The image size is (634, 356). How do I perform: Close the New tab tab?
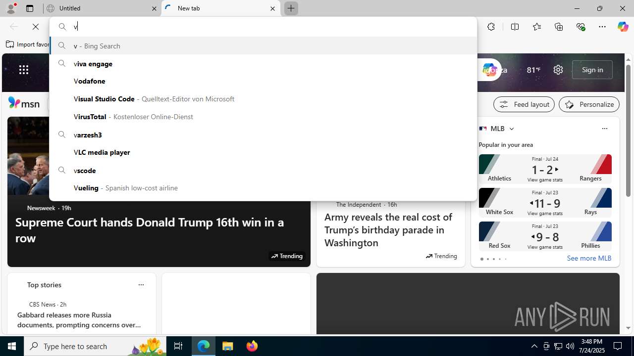pos(272,8)
